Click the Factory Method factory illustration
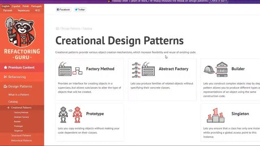 [x=70, y=69]
